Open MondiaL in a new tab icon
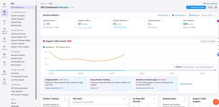Viewport: 219px width, 107px height. point(73,7)
